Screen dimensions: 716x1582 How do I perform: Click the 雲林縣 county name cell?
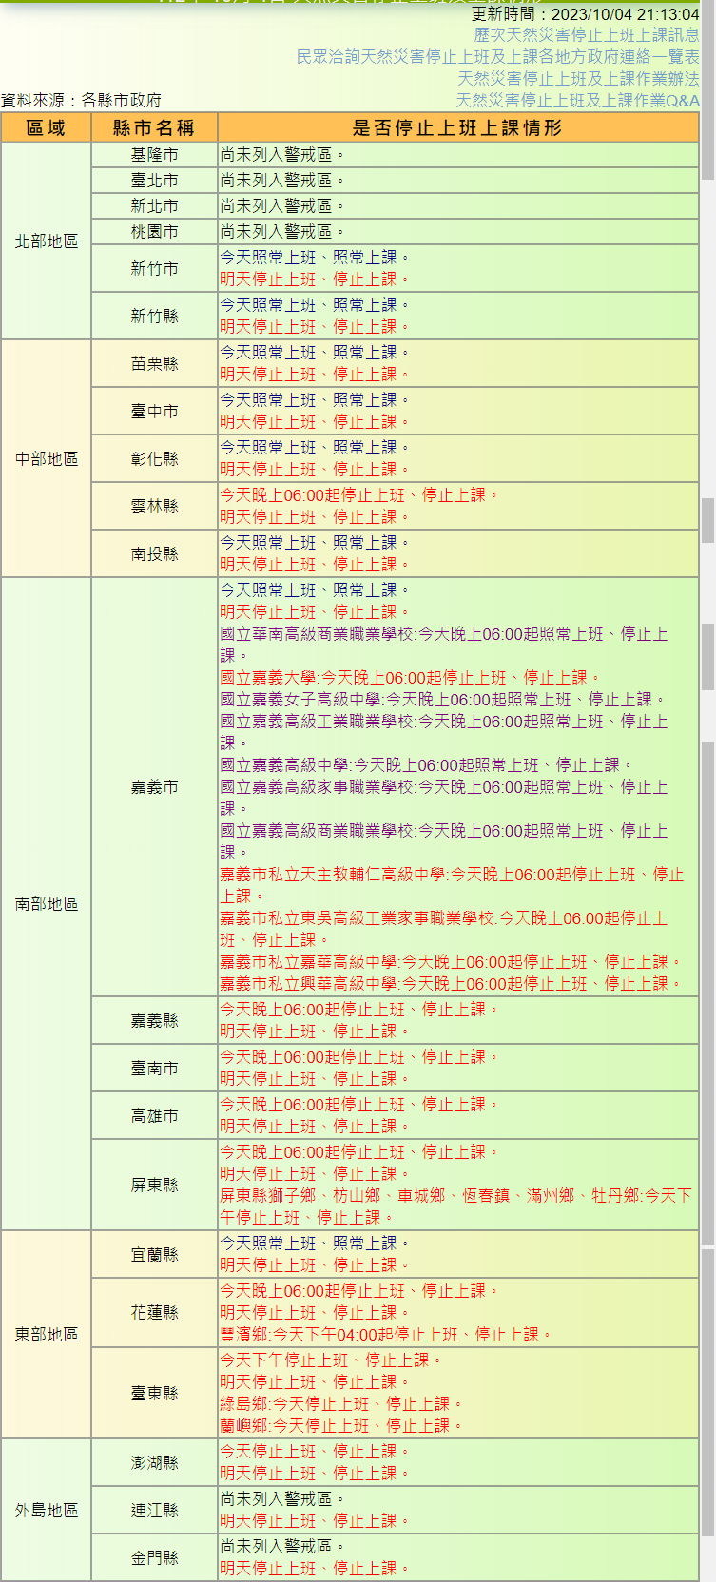(154, 506)
